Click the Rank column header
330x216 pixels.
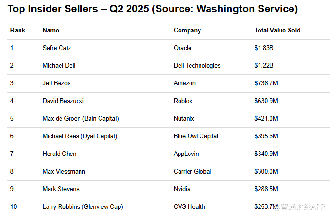point(18,31)
